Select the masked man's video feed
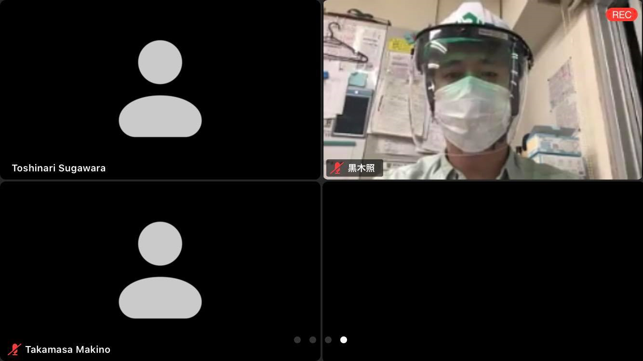 pyautogui.click(x=482, y=90)
